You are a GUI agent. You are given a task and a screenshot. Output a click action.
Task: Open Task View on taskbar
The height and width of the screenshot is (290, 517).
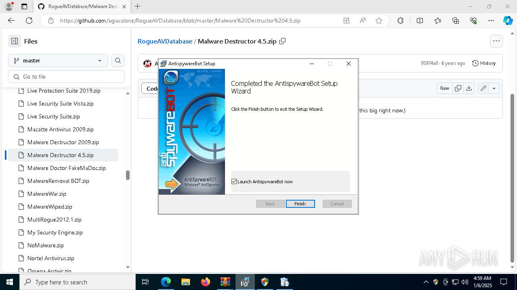pyautogui.click(x=145, y=282)
